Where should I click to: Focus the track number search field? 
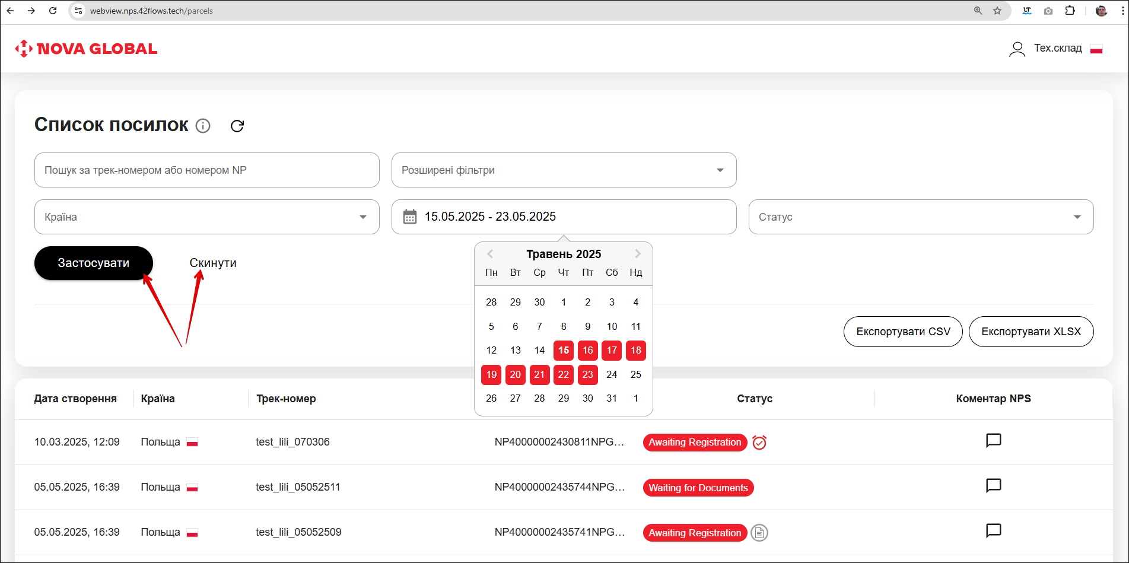[x=206, y=170]
